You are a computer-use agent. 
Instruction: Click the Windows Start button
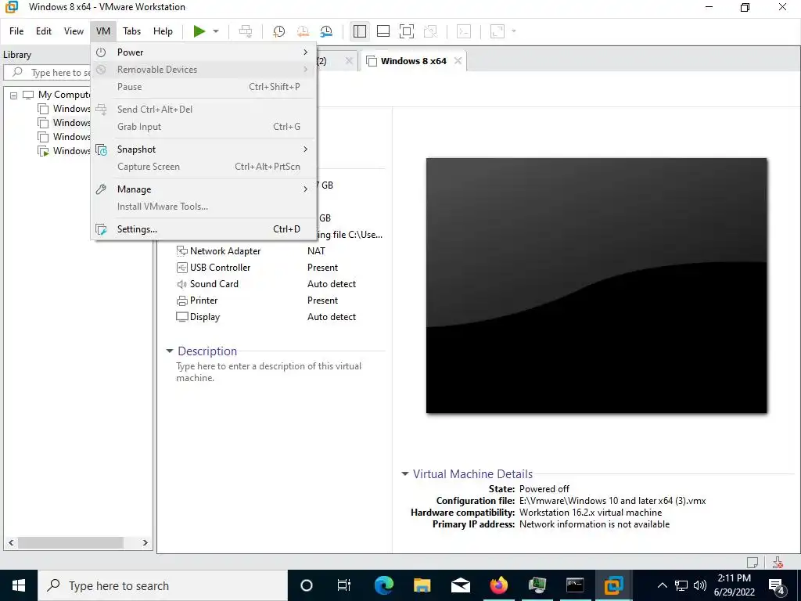19,585
